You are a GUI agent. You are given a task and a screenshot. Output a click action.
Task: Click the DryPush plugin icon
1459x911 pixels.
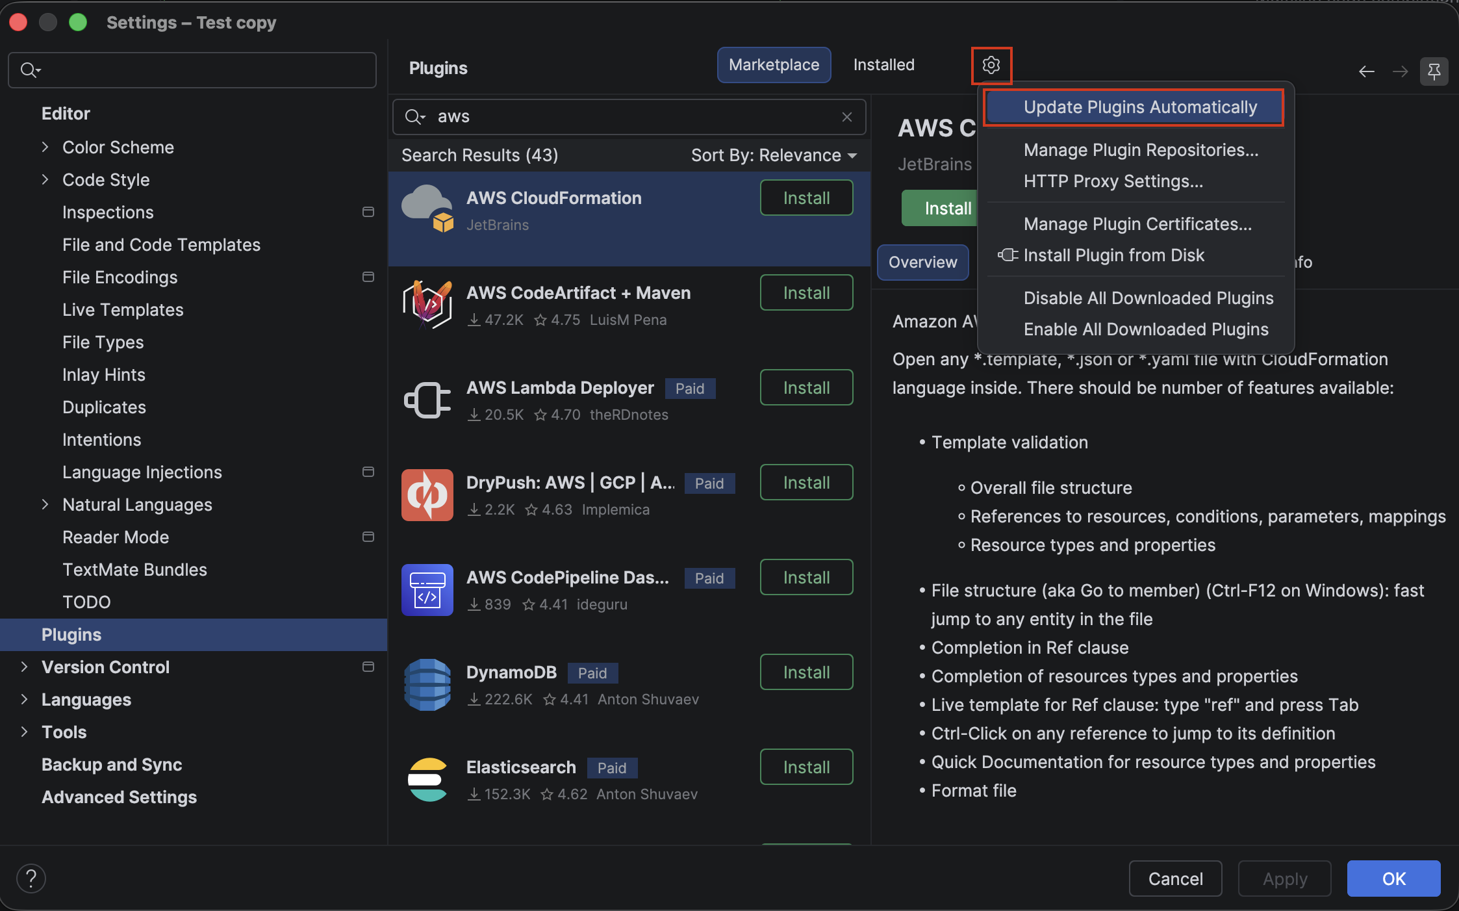427,495
